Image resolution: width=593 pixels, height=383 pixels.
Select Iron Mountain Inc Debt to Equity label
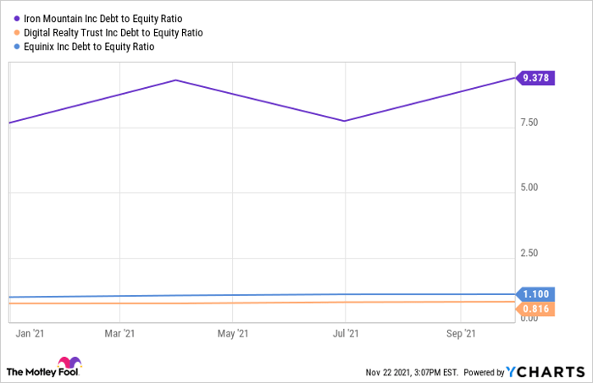tap(103, 18)
